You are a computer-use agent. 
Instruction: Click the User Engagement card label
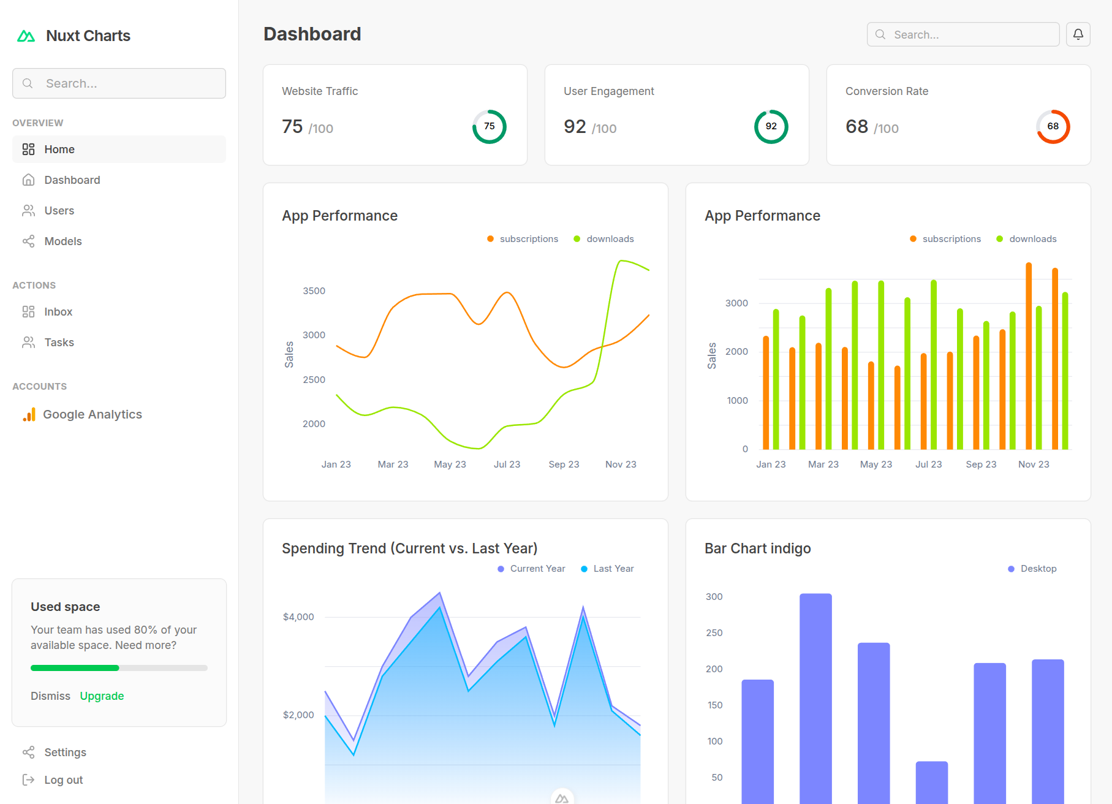coord(609,91)
